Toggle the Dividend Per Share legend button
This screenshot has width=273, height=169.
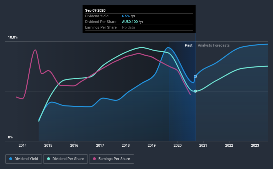point(66,159)
